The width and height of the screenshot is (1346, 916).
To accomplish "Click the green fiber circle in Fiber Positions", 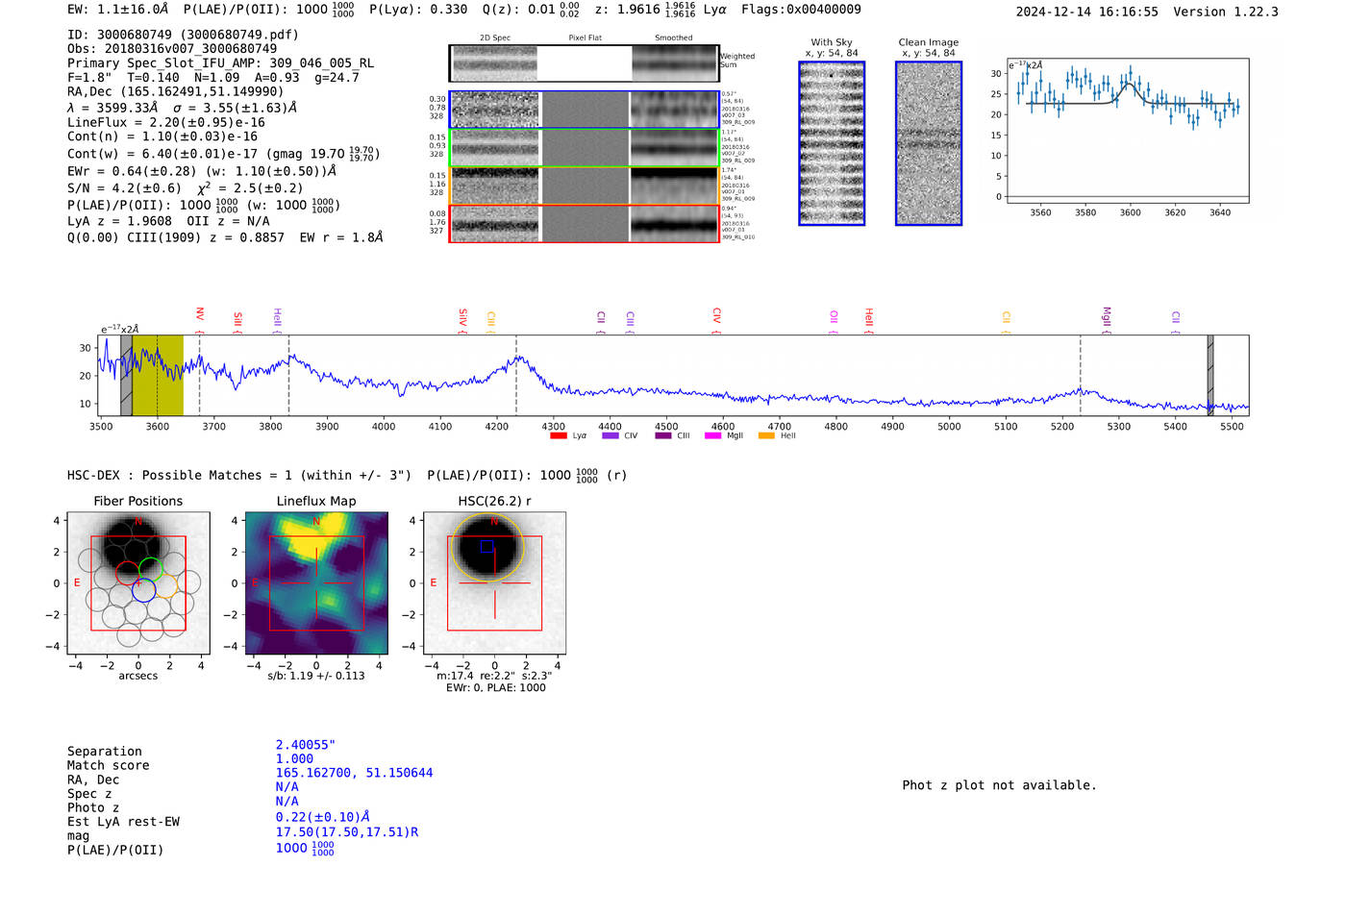I will tap(151, 569).
